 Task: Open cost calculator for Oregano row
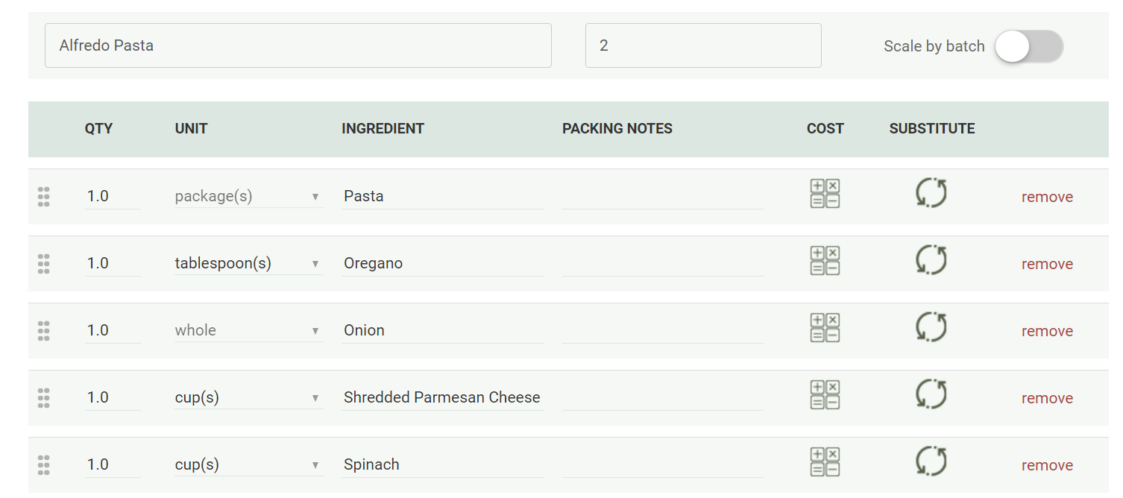pyautogui.click(x=825, y=261)
